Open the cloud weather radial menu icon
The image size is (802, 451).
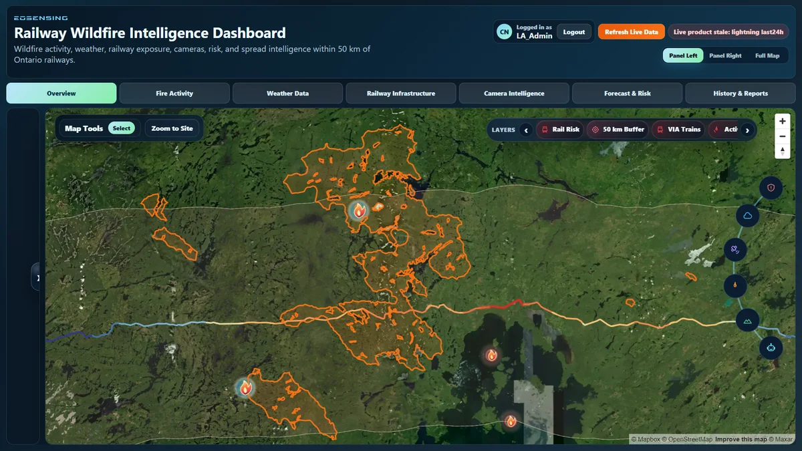(747, 216)
